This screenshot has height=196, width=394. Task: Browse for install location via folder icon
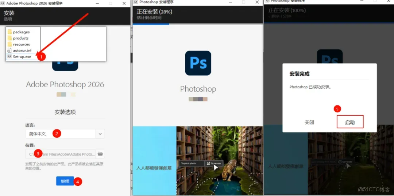(100, 154)
